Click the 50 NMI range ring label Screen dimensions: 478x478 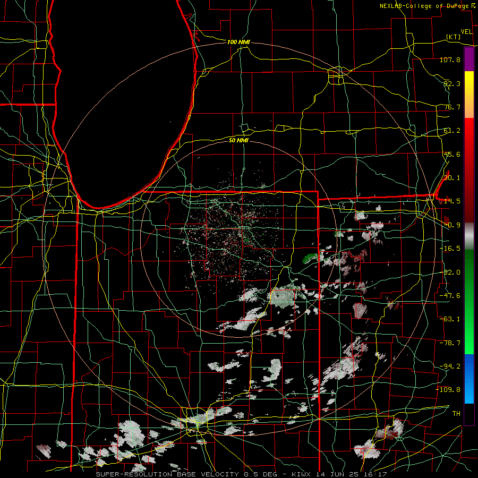click(238, 140)
